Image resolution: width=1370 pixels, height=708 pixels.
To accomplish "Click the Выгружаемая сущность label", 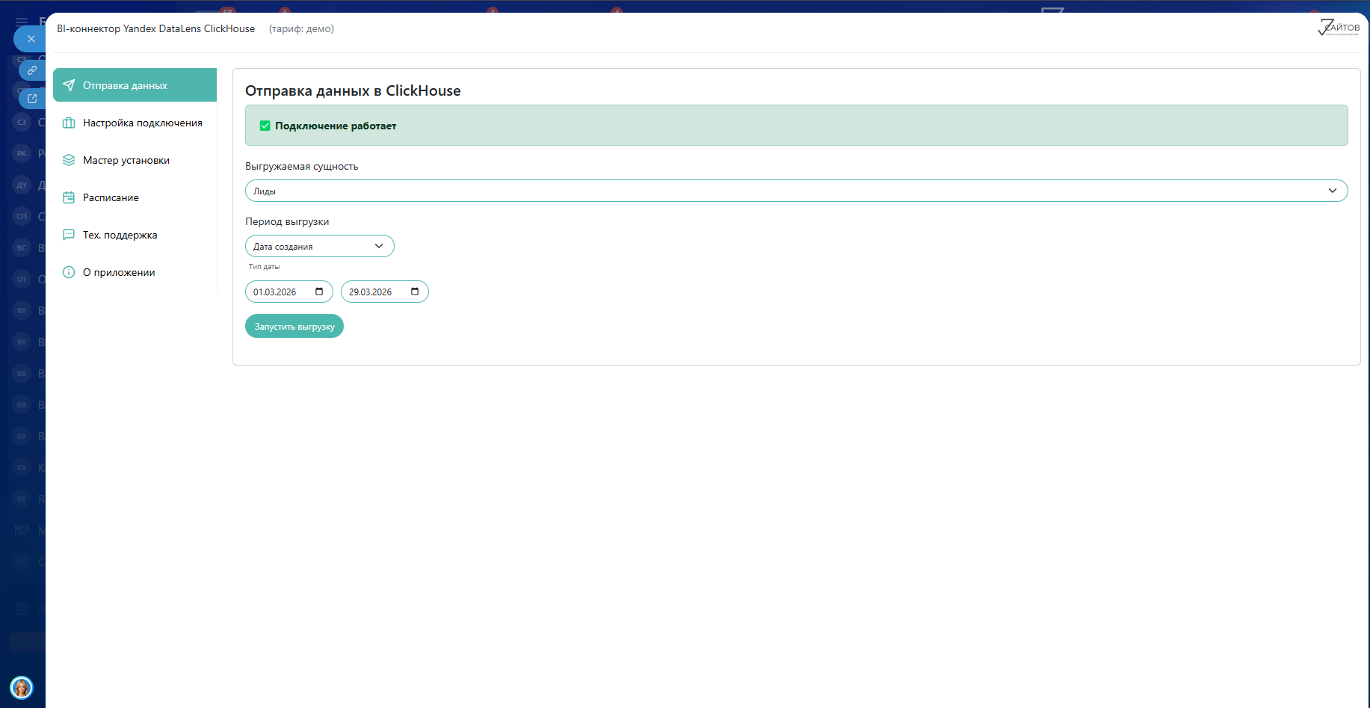I will tap(301, 166).
